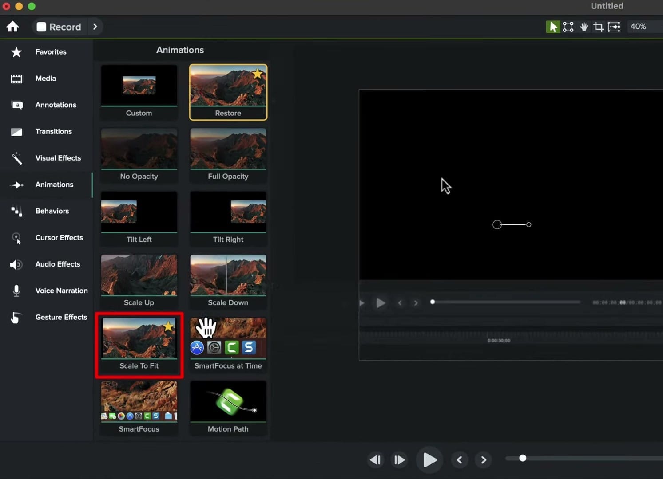Select the Motion Path animation thumbnail

point(228,401)
